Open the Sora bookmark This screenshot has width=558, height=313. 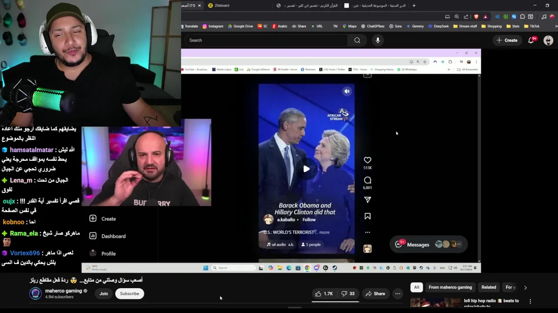point(395,26)
